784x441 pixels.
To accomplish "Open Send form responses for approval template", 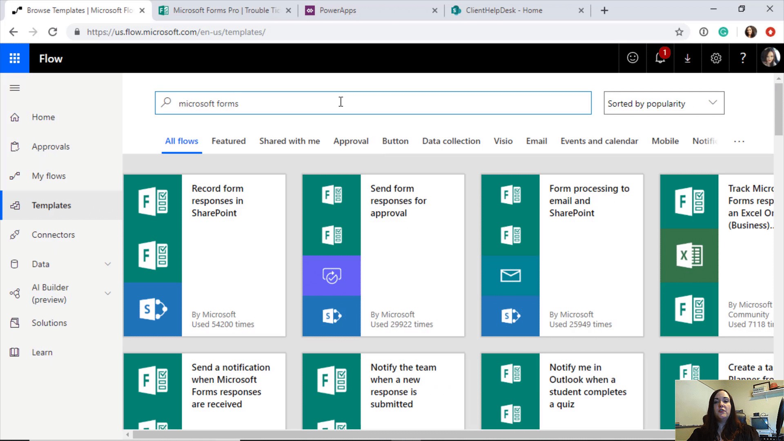I will pos(383,256).
